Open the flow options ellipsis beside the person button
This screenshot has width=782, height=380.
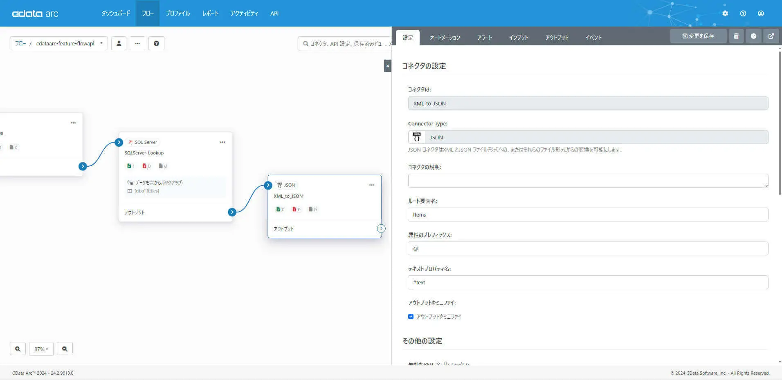point(137,43)
